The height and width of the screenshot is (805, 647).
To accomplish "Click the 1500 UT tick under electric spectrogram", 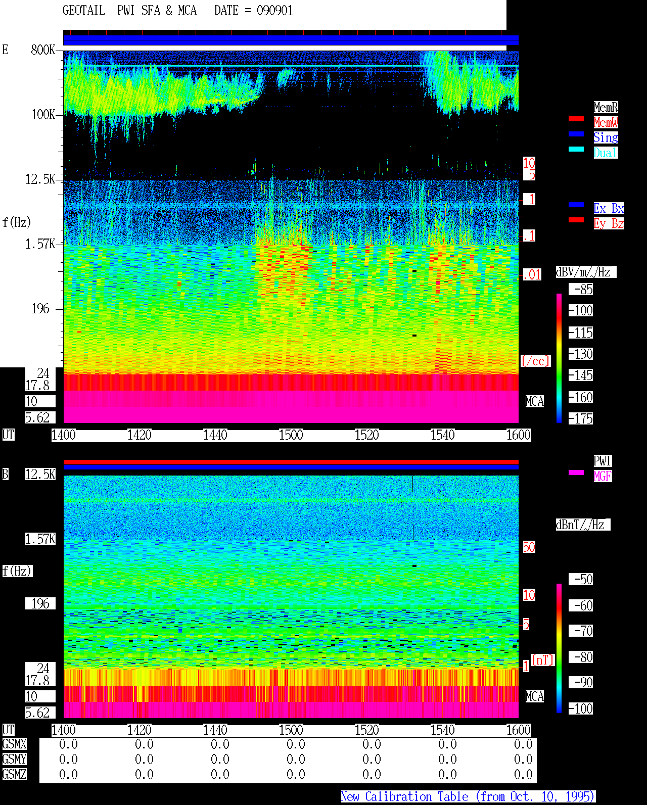I will coord(291,435).
